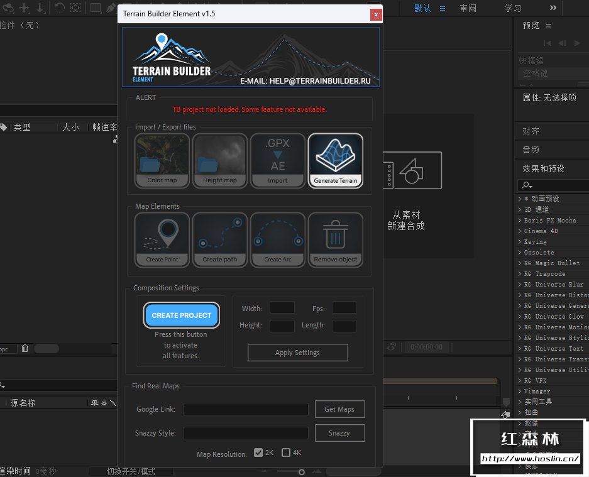Click the collapse transformations star column icon
Viewport: 589px width, 477px height.
pos(104,403)
